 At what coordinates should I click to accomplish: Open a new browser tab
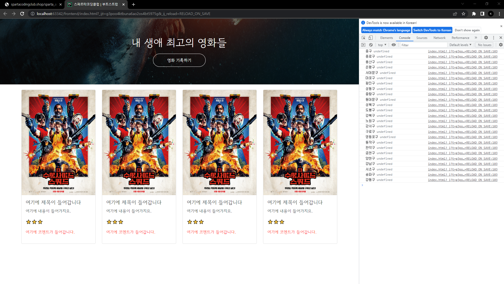[x=134, y=4]
